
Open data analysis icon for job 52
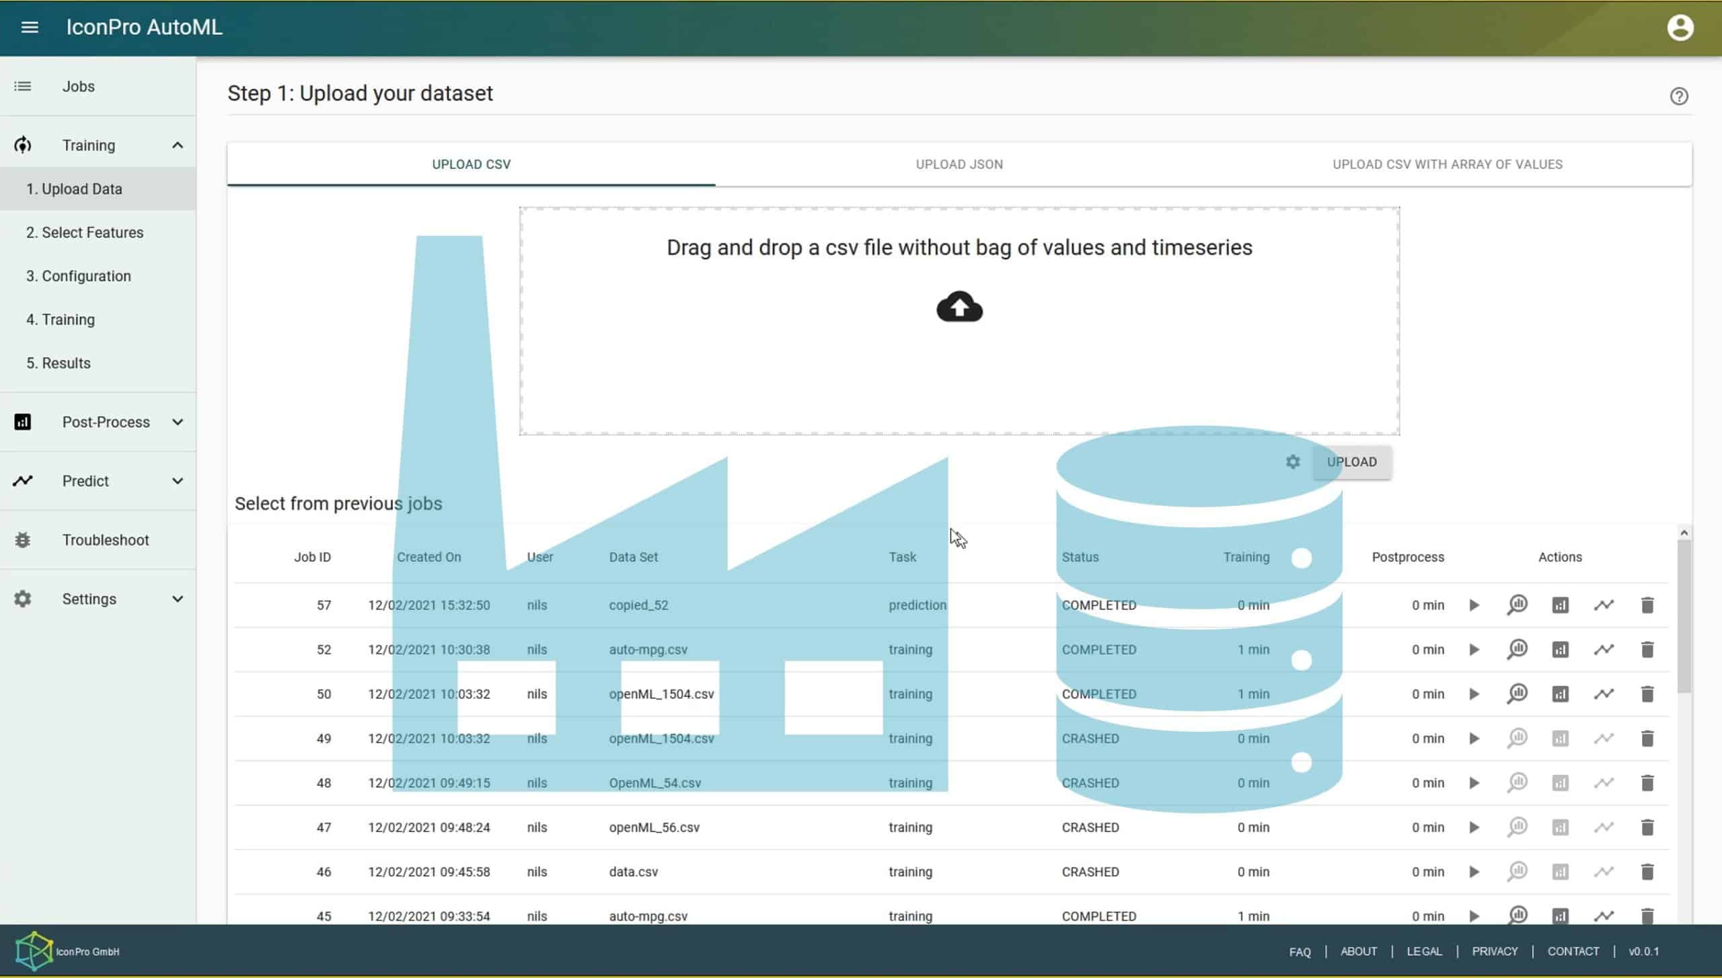tap(1517, 650)
